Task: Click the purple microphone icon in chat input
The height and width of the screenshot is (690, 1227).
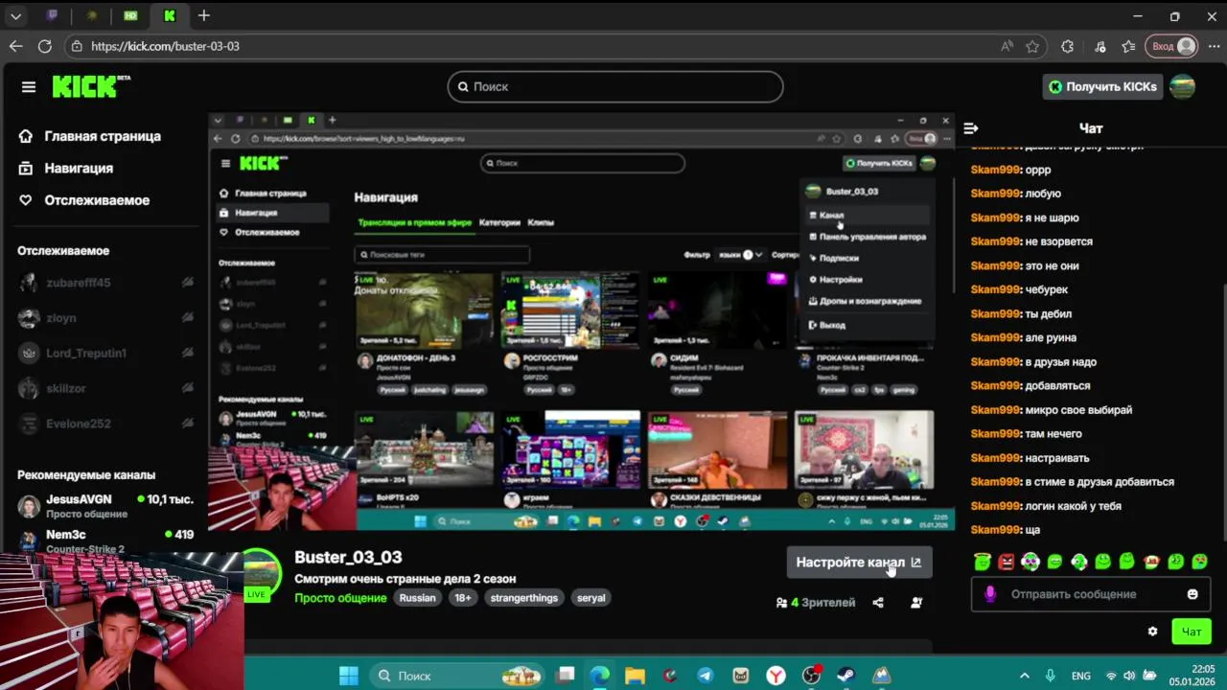Action: click(990, 594)
